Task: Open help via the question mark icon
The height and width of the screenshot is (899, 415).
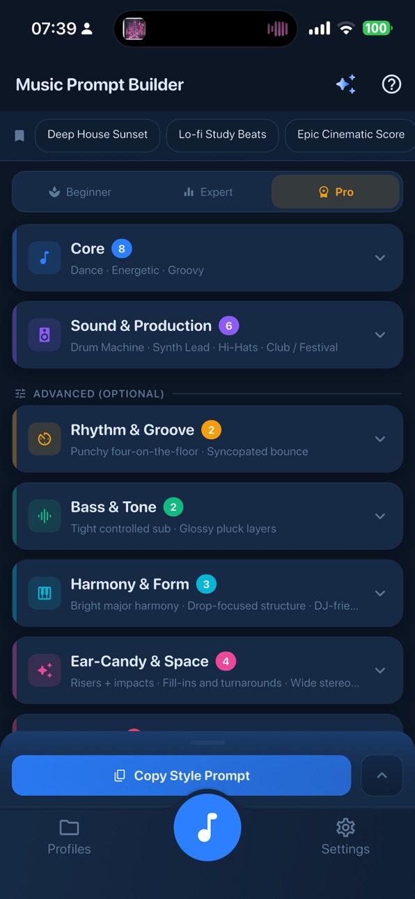Action: point(392,84)
